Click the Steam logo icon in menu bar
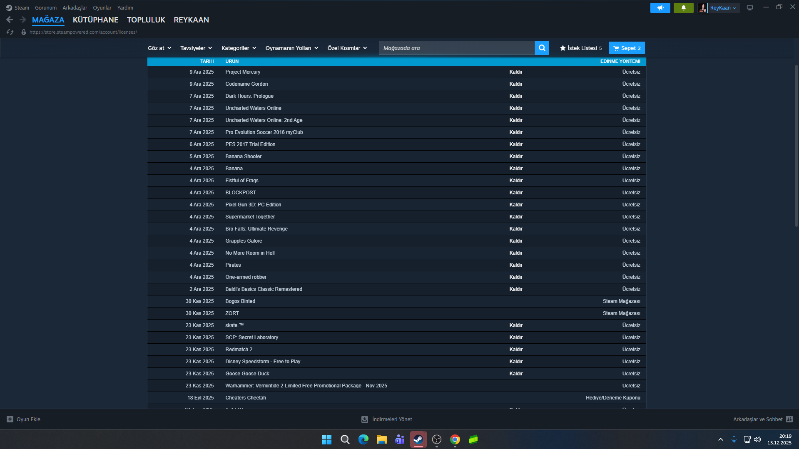This screenshot has width=799, height=449. 9,8
